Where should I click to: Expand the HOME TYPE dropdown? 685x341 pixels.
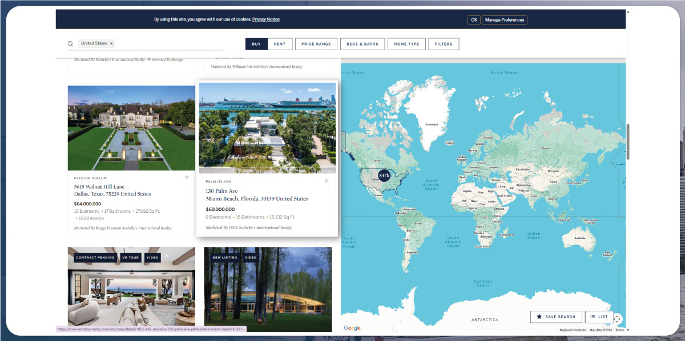[x=406, y=44]
